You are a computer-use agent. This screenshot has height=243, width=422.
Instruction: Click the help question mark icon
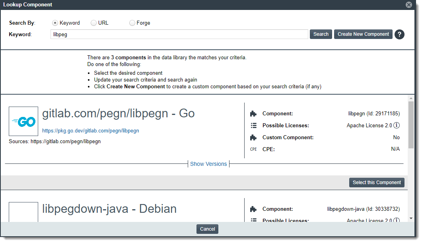click(x=399, y=34)
